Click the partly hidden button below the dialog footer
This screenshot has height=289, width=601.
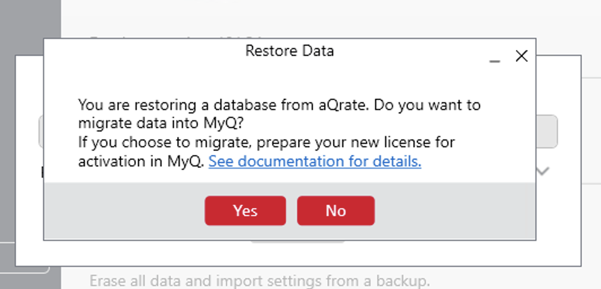pyautogui.click(x=298, y=242)
